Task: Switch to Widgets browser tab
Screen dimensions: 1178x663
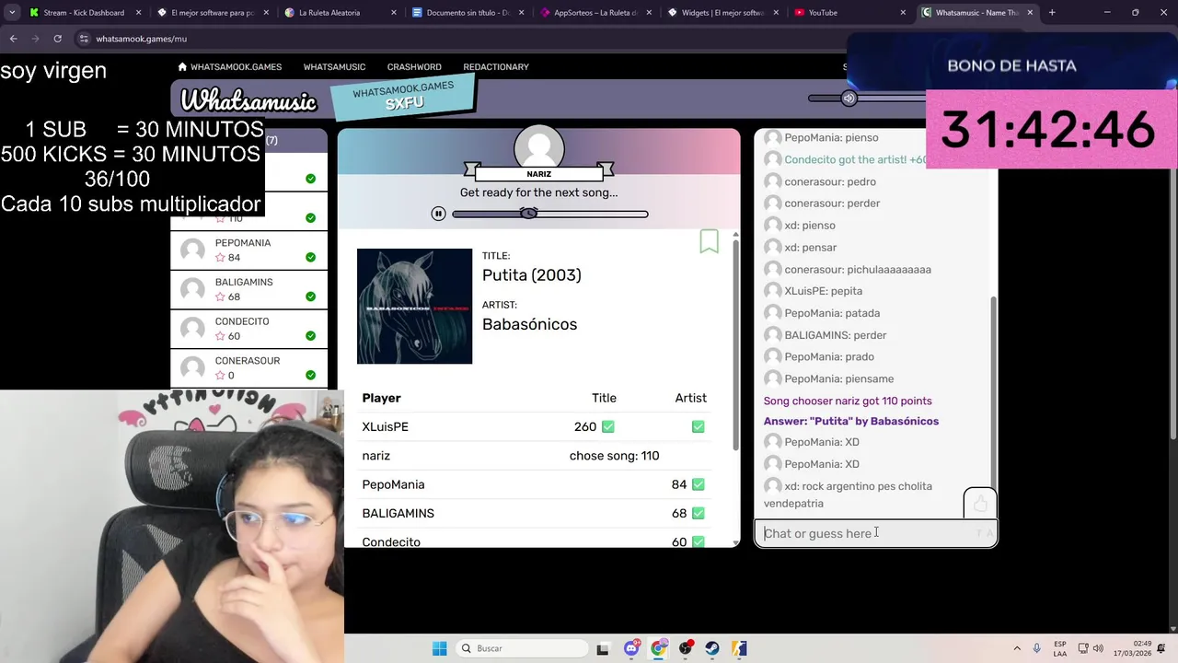Action: (x=722, y=13)
